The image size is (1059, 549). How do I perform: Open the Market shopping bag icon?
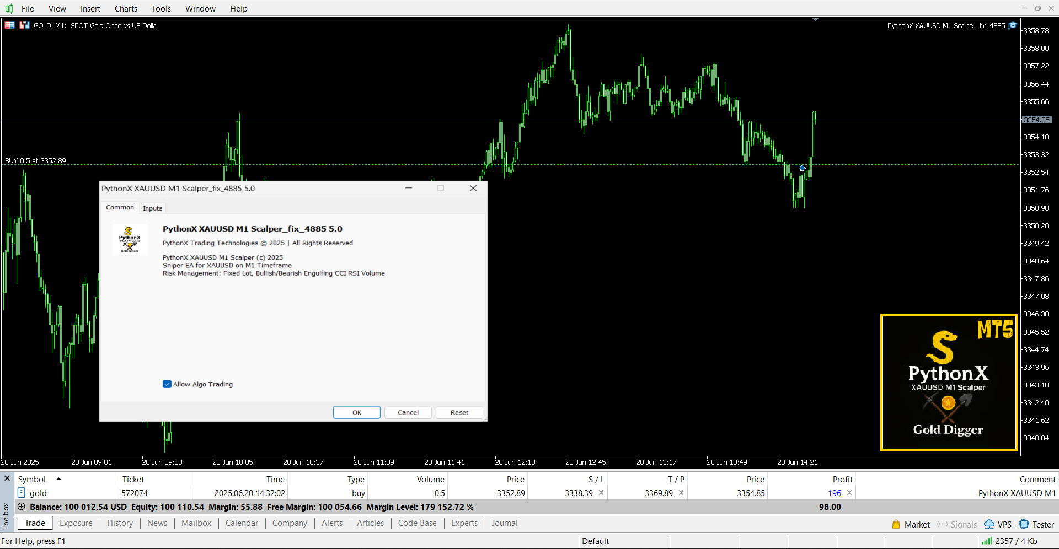(896, 524)
